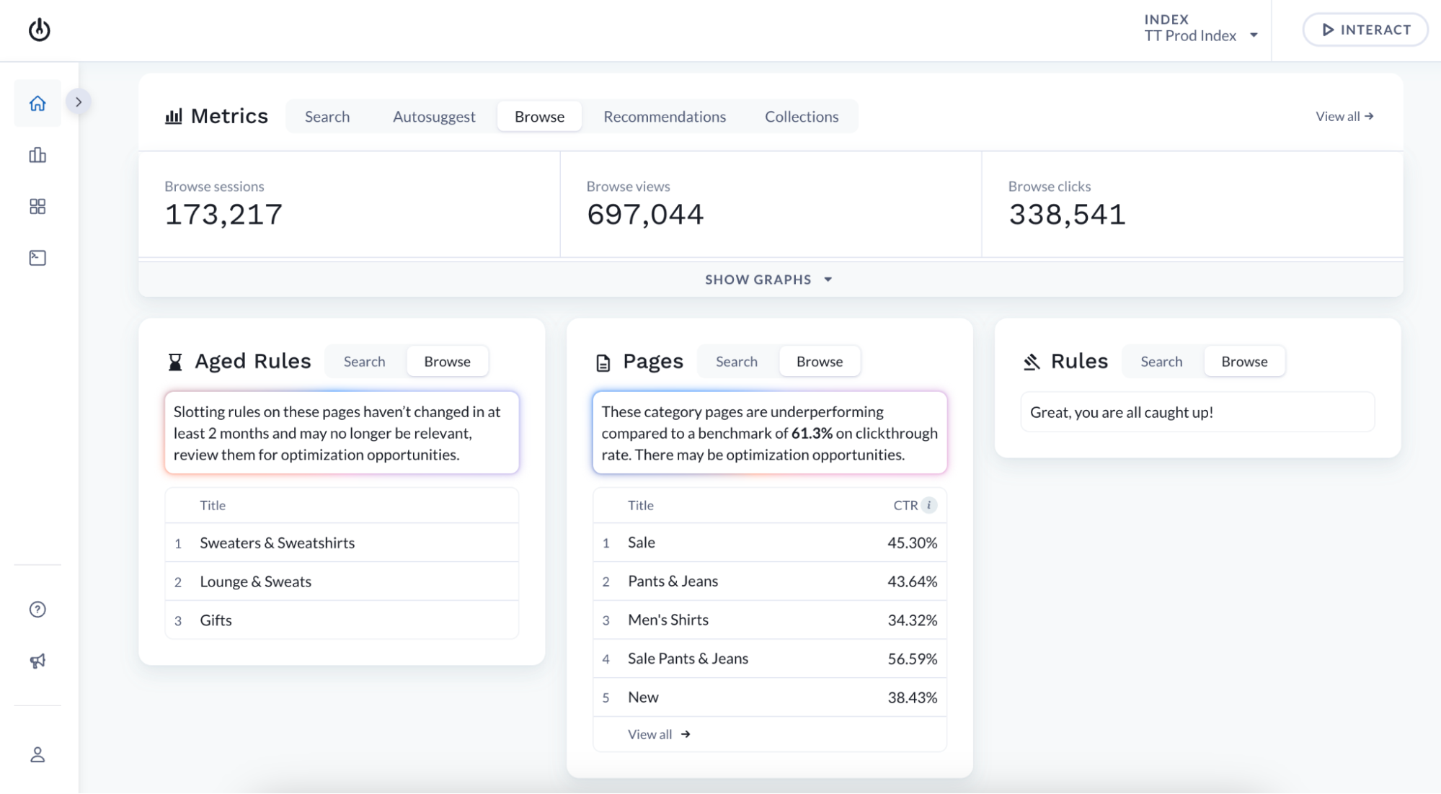Click the 45.30% CTR value
The height and width of the screenshot is (794, 1441).
[912, 543]
